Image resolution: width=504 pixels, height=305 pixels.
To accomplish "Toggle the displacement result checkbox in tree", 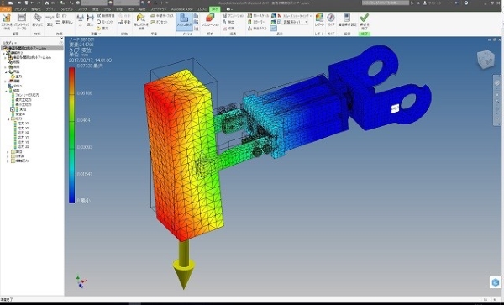I will coord(13,109).
